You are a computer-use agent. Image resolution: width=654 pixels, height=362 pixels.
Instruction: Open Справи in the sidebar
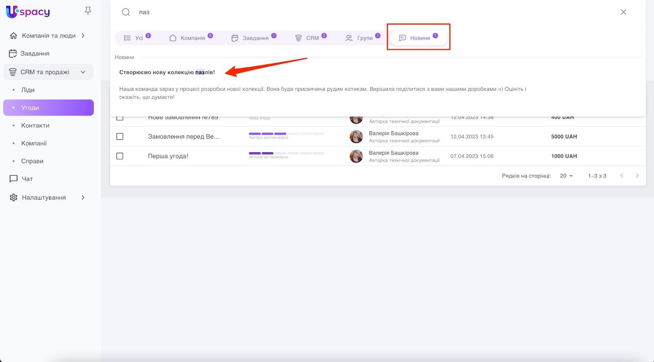coord(49,161)
